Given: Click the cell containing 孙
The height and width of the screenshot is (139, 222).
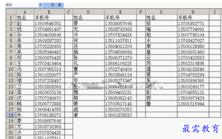Looking at the screenshot, I should click(x=25, y=35).
